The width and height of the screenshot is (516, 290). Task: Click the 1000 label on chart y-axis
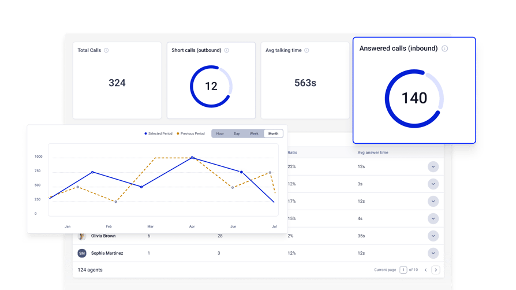[39, 157]
